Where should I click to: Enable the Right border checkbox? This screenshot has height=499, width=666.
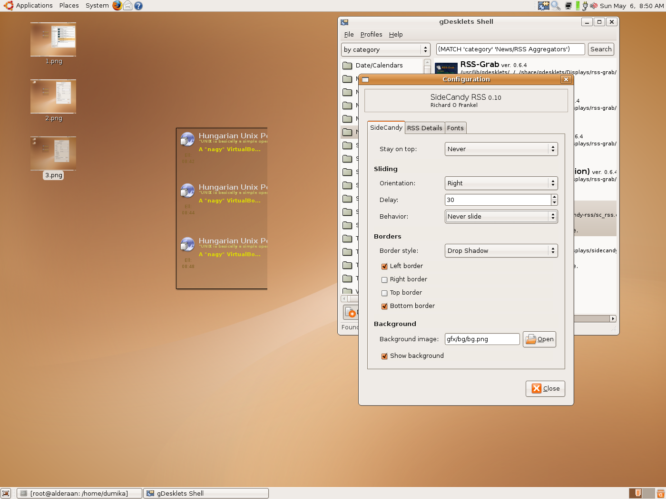coord(384,279)
